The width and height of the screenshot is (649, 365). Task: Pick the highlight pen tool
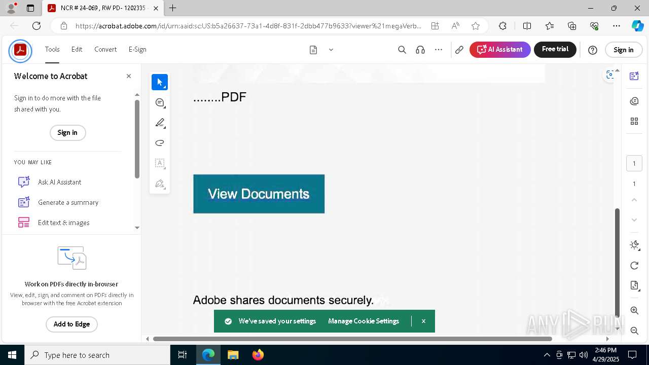(160, 123)
